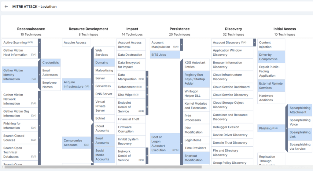Collapse Gather Victim Identity Information sub-techniques
The image size is (313, 171).
click(39, 75)
